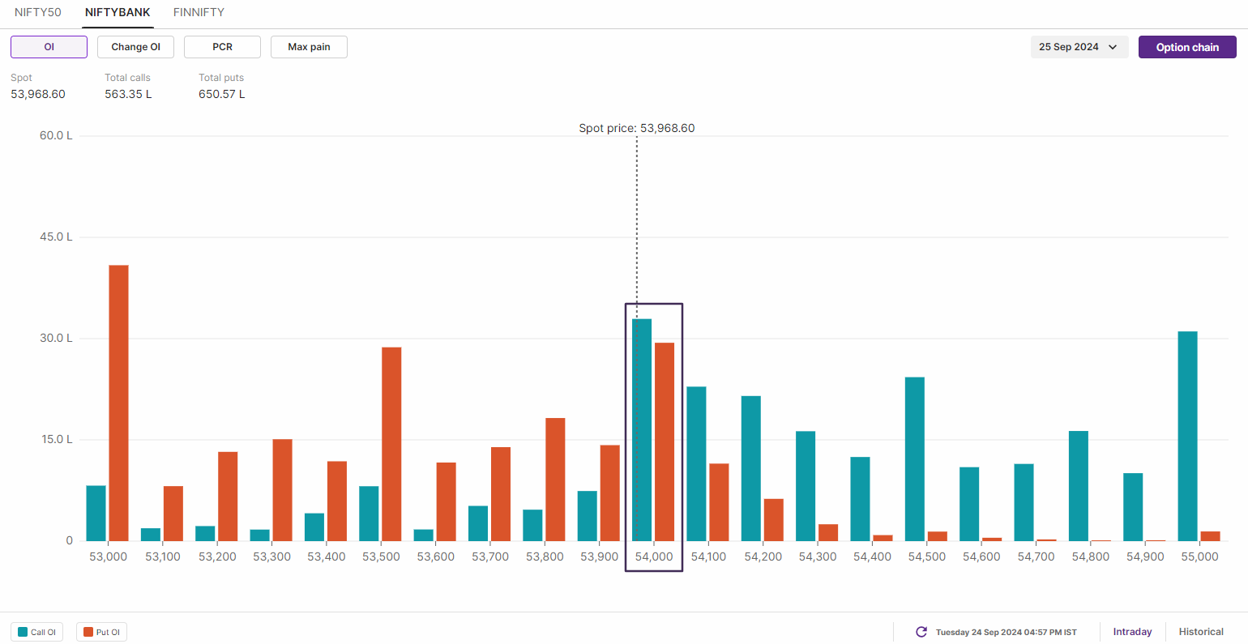Toggle the Call OI legend swatch

click(x=23, y=632)
